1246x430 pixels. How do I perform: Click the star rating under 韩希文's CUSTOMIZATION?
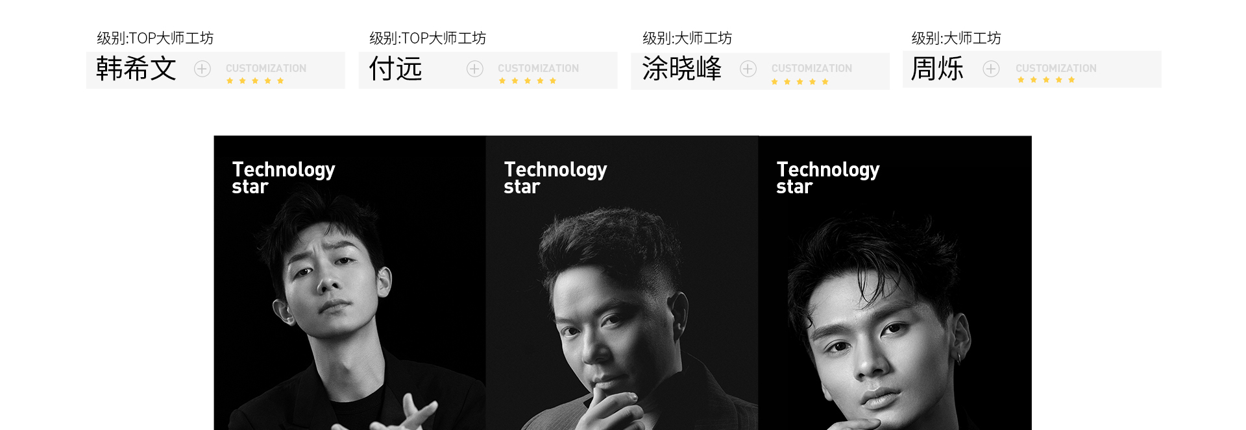255,81
